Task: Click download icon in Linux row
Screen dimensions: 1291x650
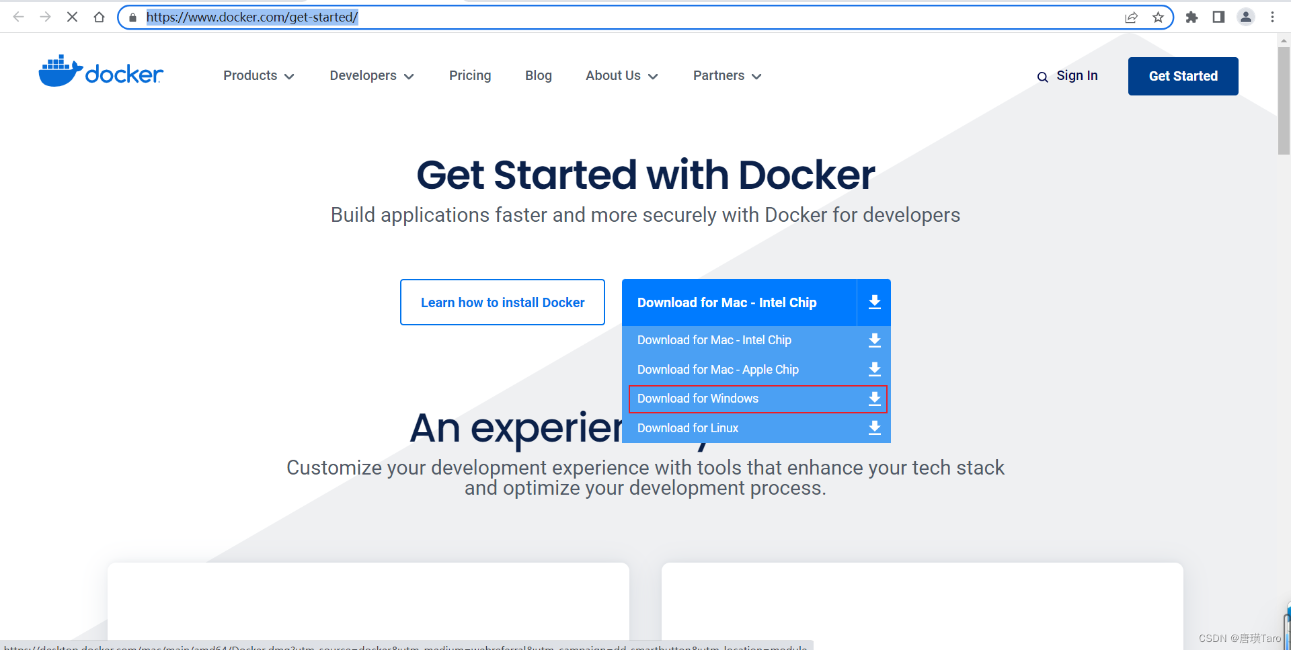Action: point(874,428)
